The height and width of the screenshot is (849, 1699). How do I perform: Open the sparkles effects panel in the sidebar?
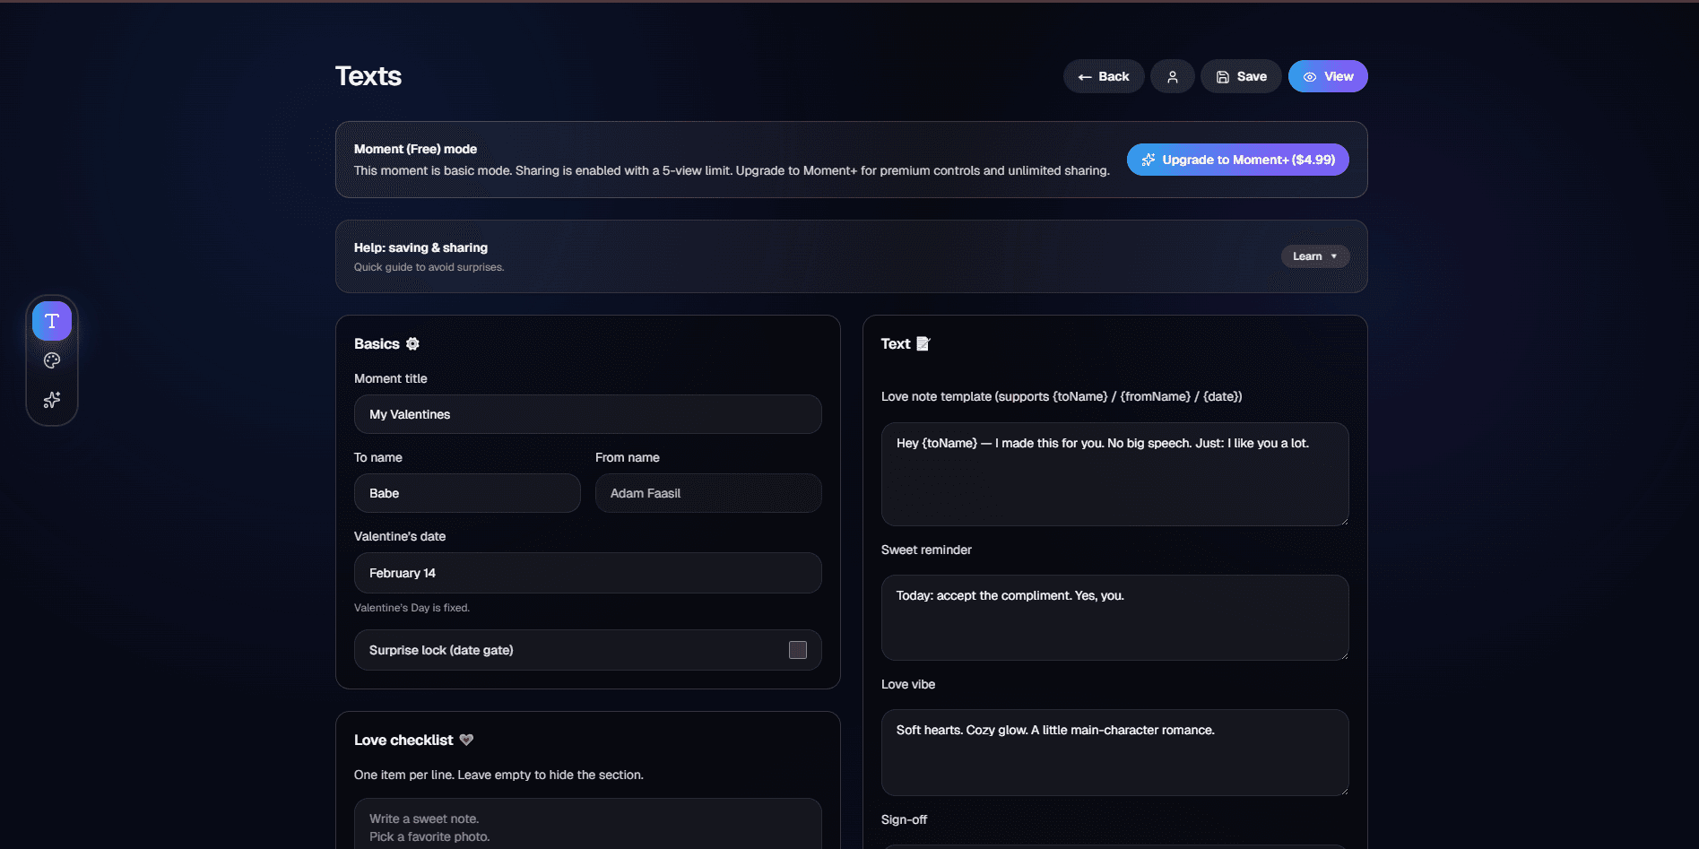[x=51, y=400]
